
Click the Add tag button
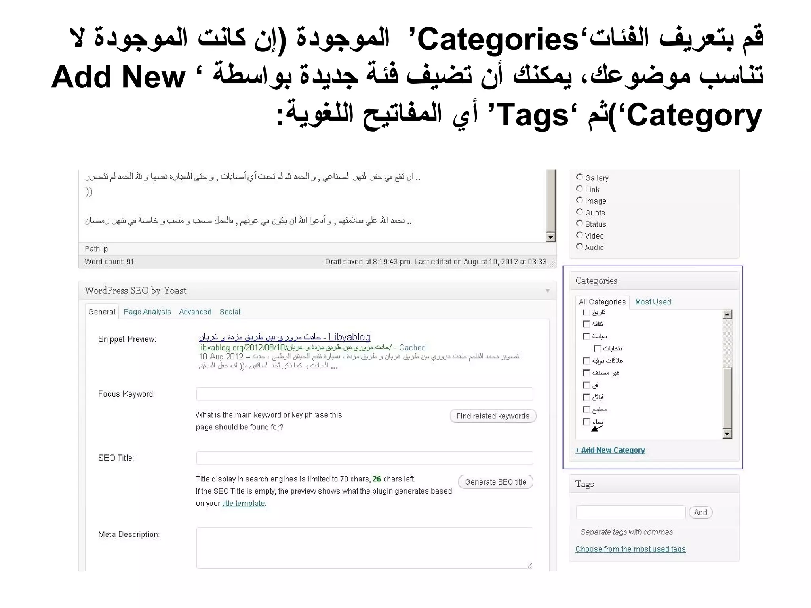701,512
